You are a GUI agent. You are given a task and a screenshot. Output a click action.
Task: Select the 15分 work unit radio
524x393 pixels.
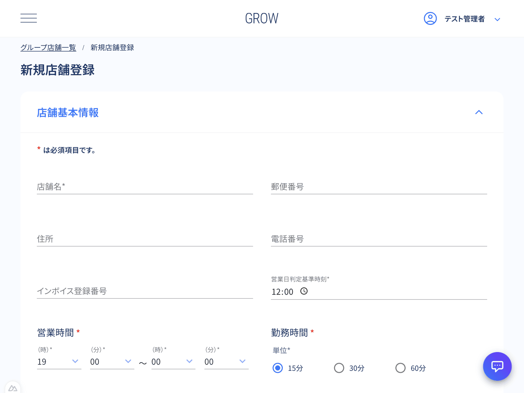pos(278,368)
